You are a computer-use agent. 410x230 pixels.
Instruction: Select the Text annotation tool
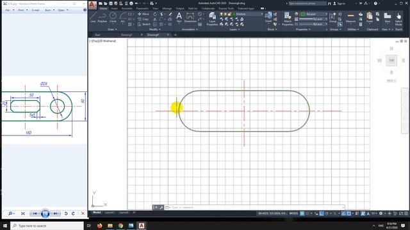[179, 17]
